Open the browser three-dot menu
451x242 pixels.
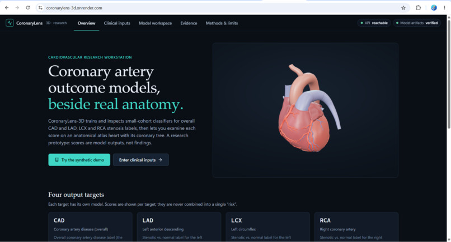(444, 8)
